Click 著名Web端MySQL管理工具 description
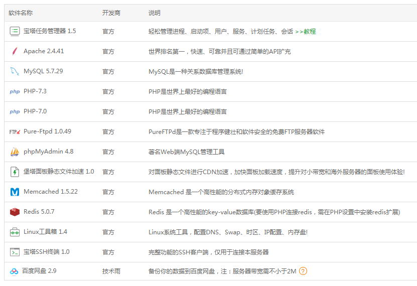The height and width of the screenshot is (286, 417). [187, 152]
